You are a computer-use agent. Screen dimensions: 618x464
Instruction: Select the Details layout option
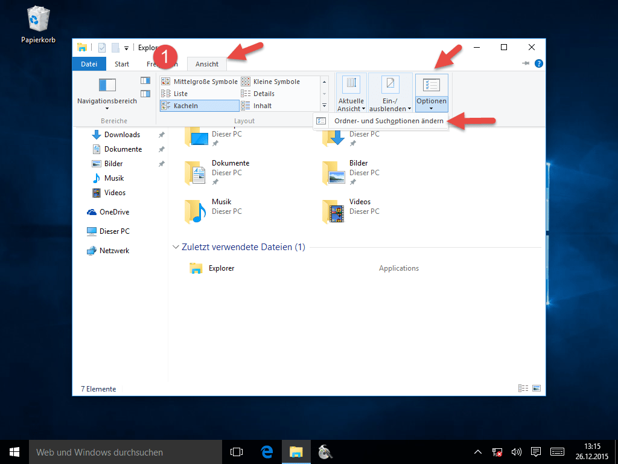point(264,94)
